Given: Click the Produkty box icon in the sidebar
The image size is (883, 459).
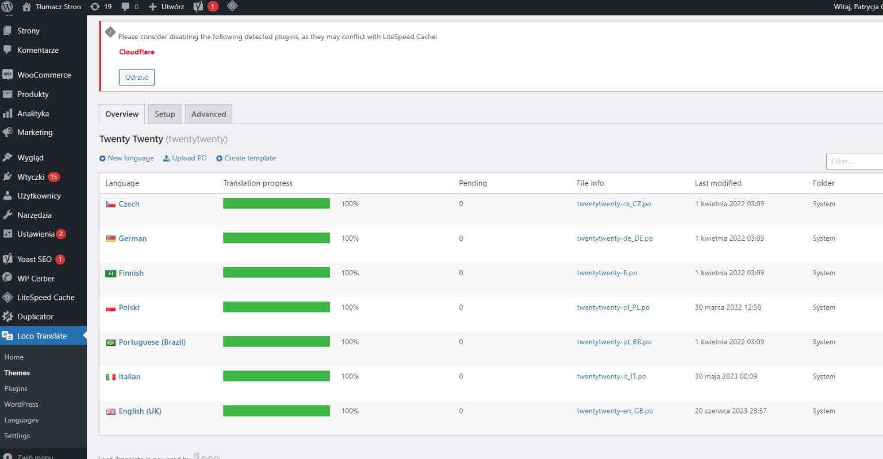Looking at the screenshot, I should coord(7,94).
